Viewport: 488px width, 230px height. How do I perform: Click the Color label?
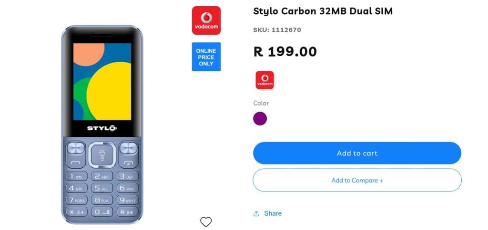pyautogui.click(x=261, y=103)
